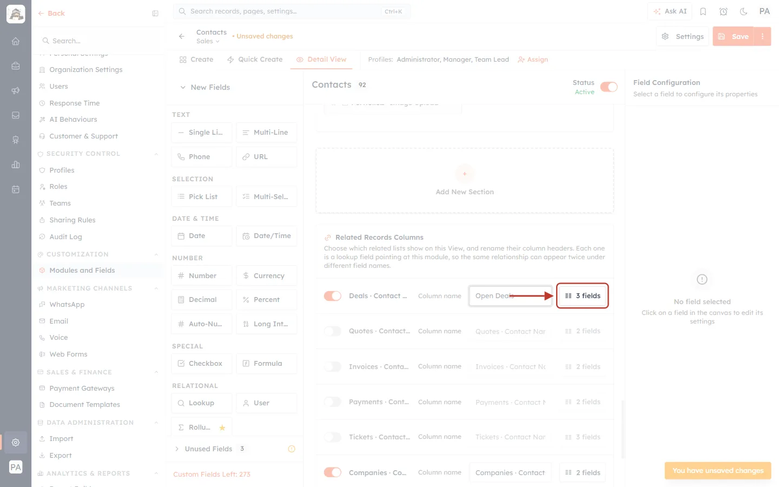779x487 pixels.
Task: Open the three-dot menu beside Save
Action: [762, 36]
